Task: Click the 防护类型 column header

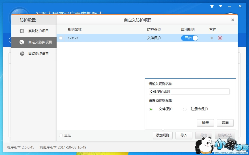Action: [154, 30]
